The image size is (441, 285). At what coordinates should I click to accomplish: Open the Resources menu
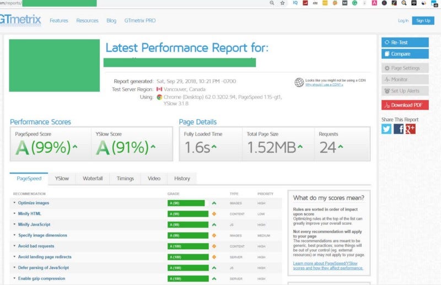point(87,20)
